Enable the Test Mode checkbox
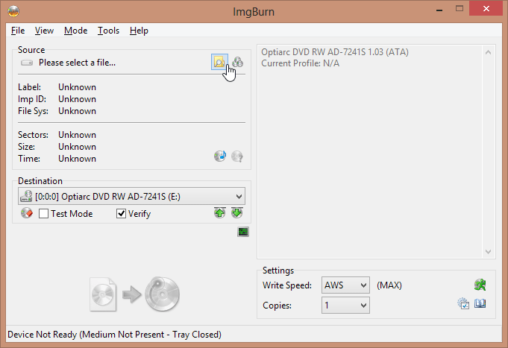Screen dimensions: 508x348 point(43,214)
